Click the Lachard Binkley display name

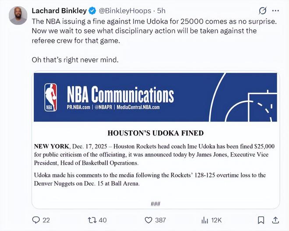click(59, 10)
